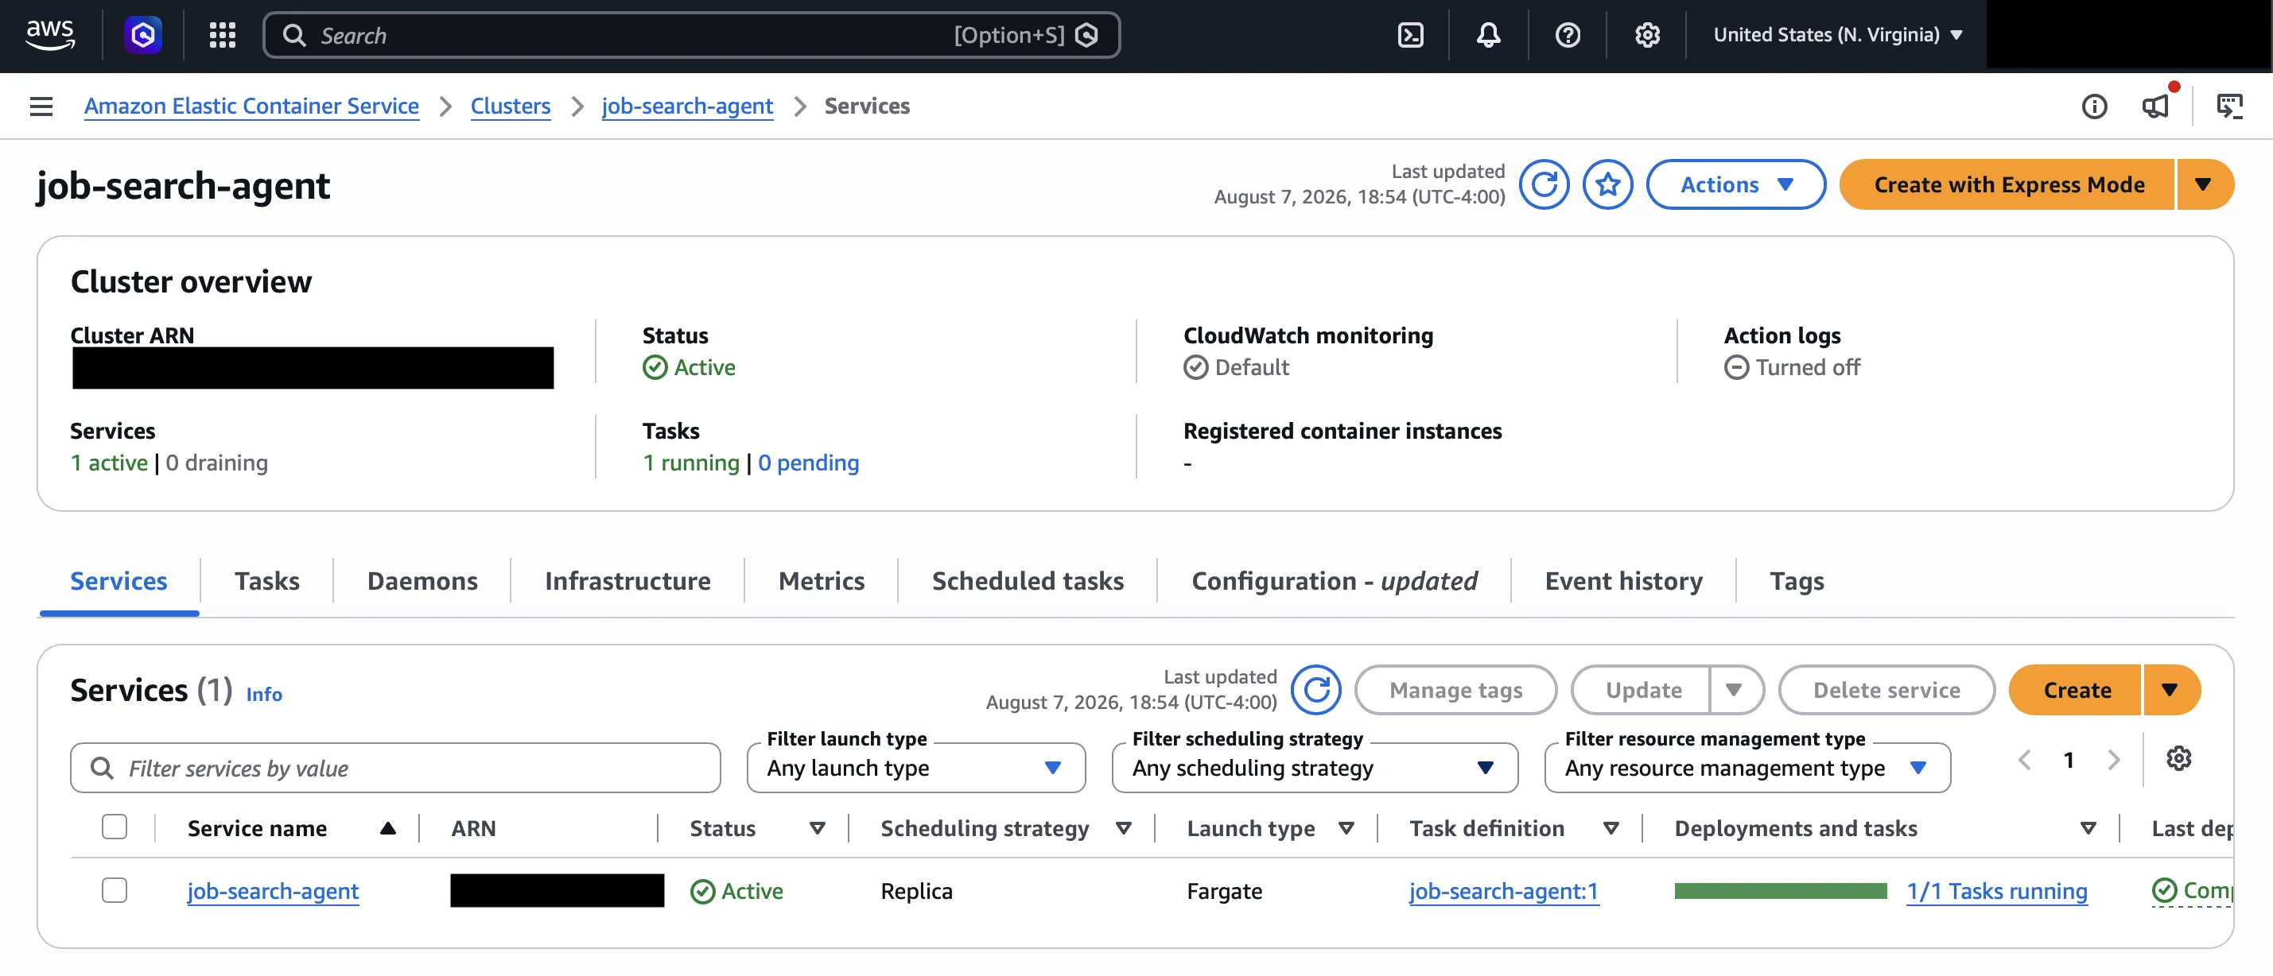Refresh the cluster page using top refresh icon
2273x976 pixels.
click(x=1544, y=184)
